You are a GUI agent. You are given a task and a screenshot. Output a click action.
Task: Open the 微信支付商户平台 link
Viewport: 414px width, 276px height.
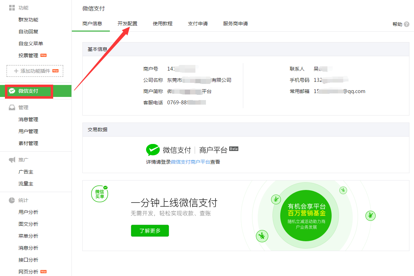click(190, 162)
